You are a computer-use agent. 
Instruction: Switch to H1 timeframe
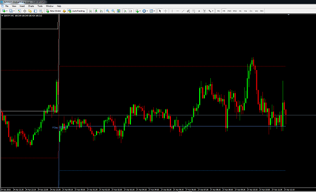pyautogui.click(x=240, y=11)
